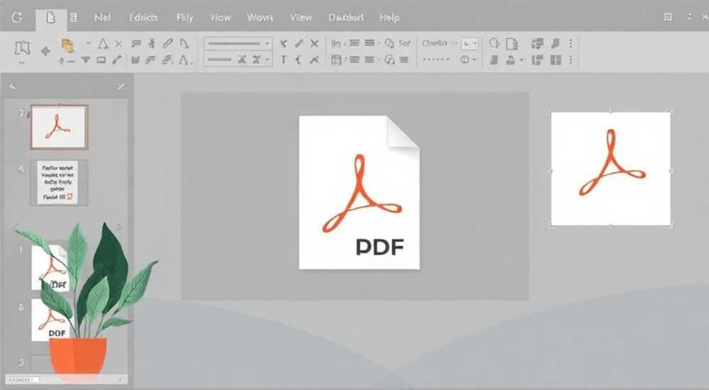Select the text slide thumbnail in panel
709x390 pixels.
pyautogui.click(x=57, y=182)
